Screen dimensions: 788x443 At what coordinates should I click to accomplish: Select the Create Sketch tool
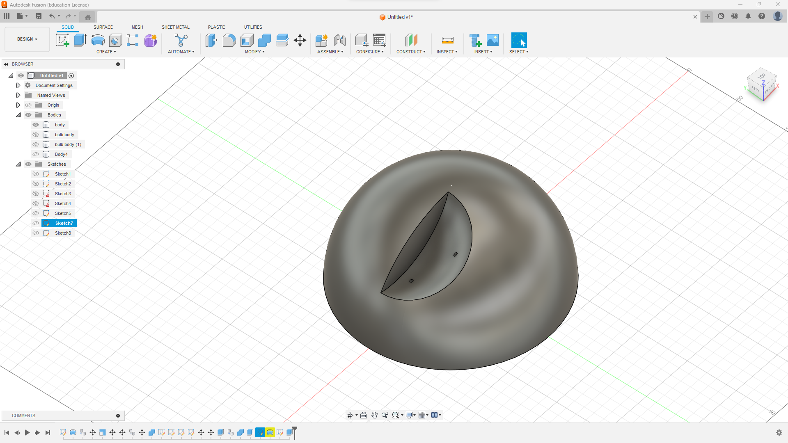(x=62, y=40)
